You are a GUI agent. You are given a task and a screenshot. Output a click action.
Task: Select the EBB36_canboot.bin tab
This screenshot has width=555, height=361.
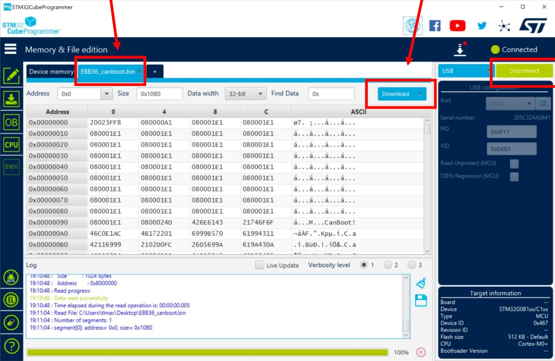coord(108,72)
